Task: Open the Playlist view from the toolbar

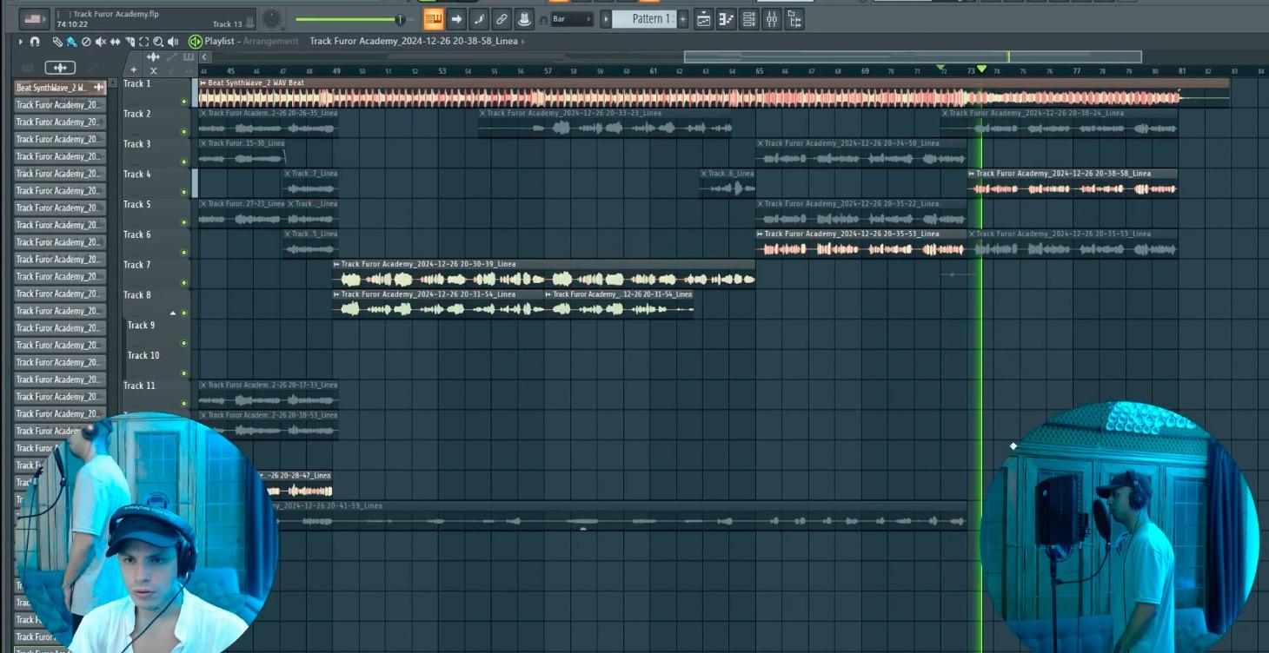Action: tap(704, 19)
